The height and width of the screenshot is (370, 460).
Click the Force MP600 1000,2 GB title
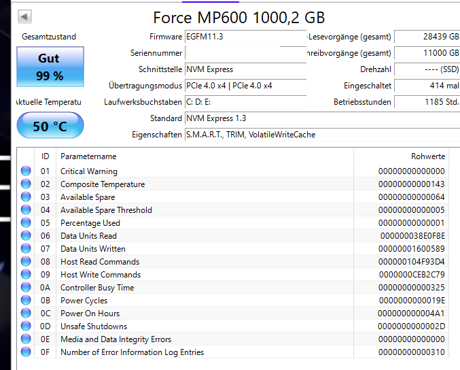click(238, 18)
